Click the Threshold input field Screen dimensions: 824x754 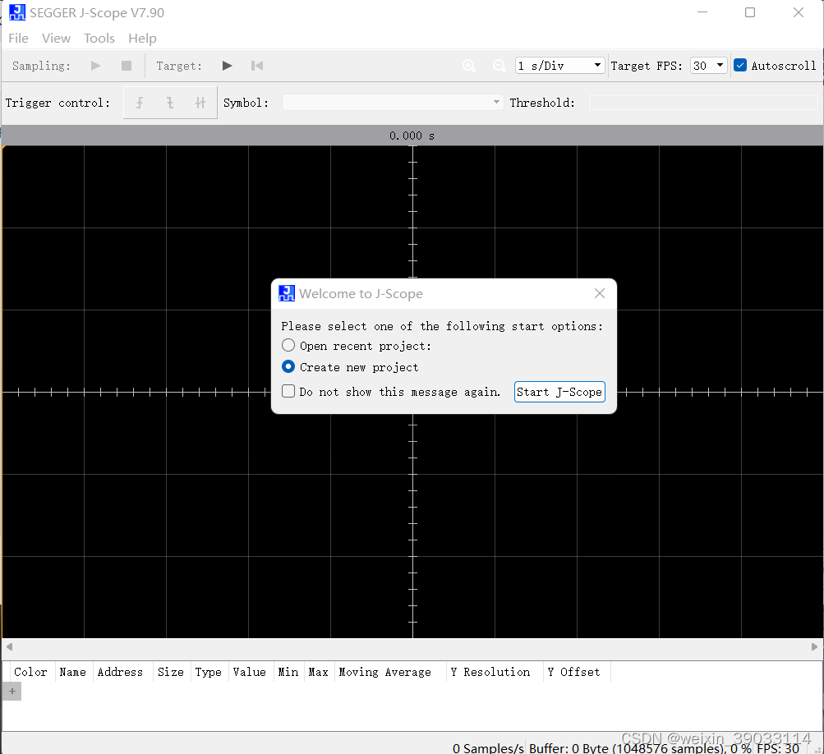point(703,102)
